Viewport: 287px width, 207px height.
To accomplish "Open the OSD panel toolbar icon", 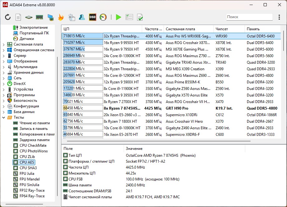I will pyautogui.click(x=93, y=17).
